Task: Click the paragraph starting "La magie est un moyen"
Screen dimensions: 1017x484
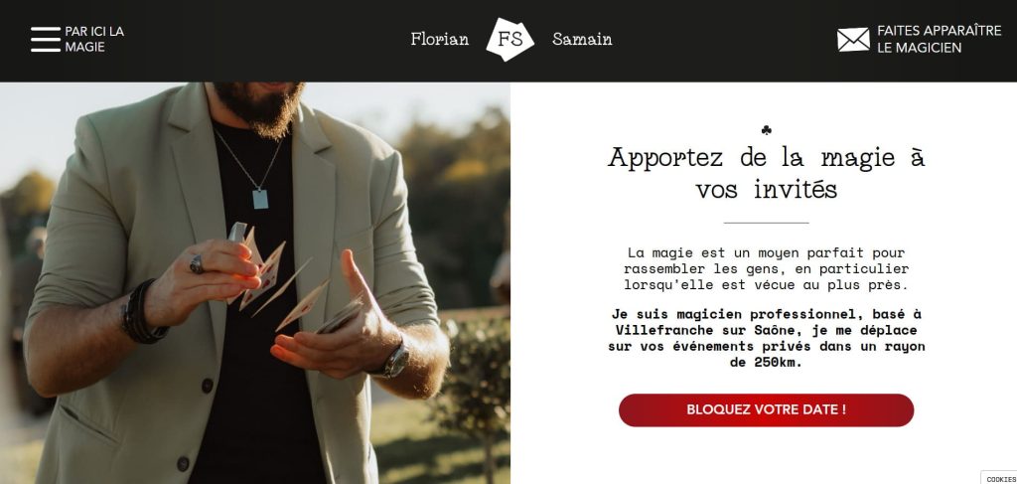Action: point(766,268)
